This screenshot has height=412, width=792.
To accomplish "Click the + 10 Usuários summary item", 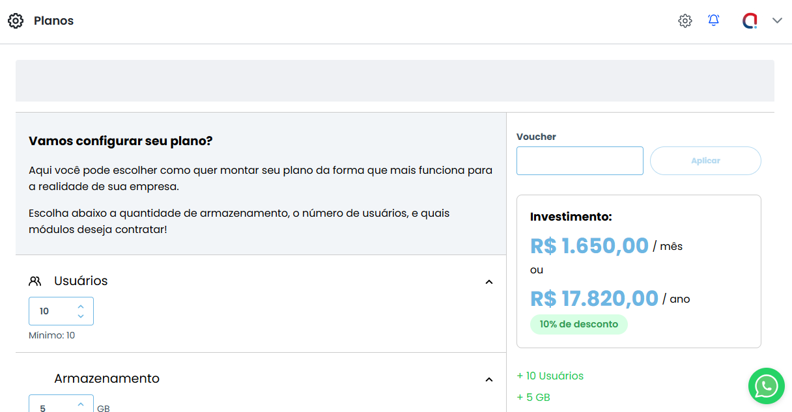I will point(550,376).
